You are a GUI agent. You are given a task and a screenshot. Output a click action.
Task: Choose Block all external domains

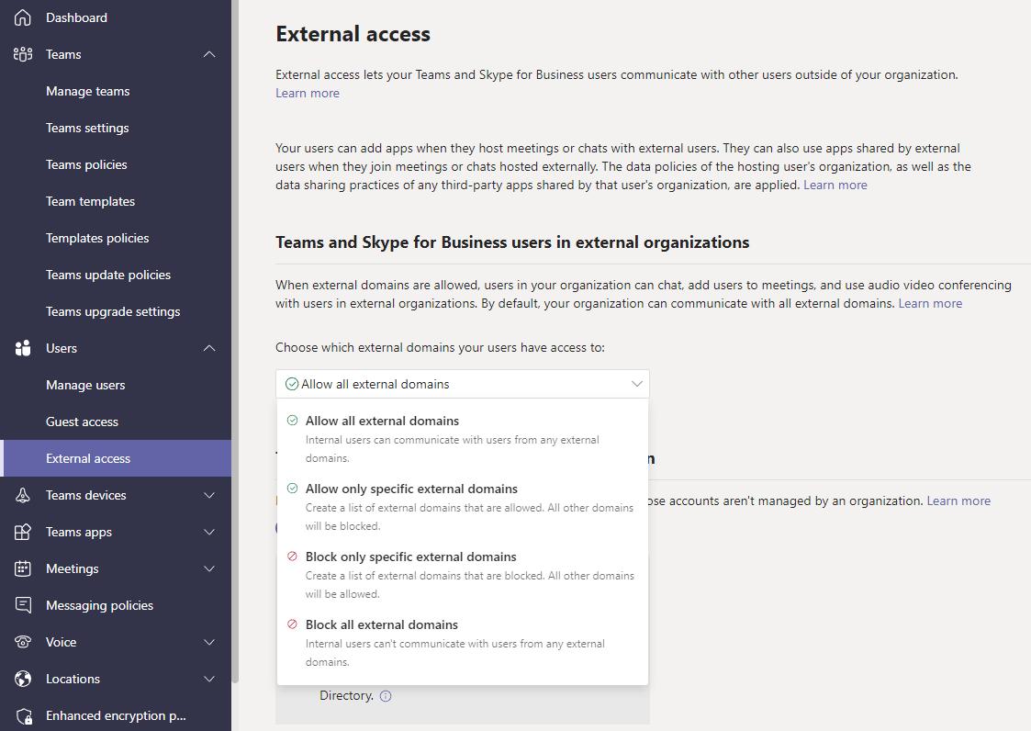click(462, 642)
